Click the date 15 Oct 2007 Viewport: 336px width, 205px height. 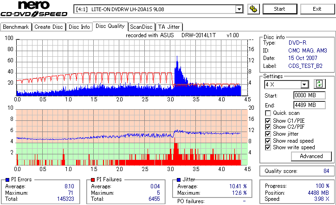303,58
